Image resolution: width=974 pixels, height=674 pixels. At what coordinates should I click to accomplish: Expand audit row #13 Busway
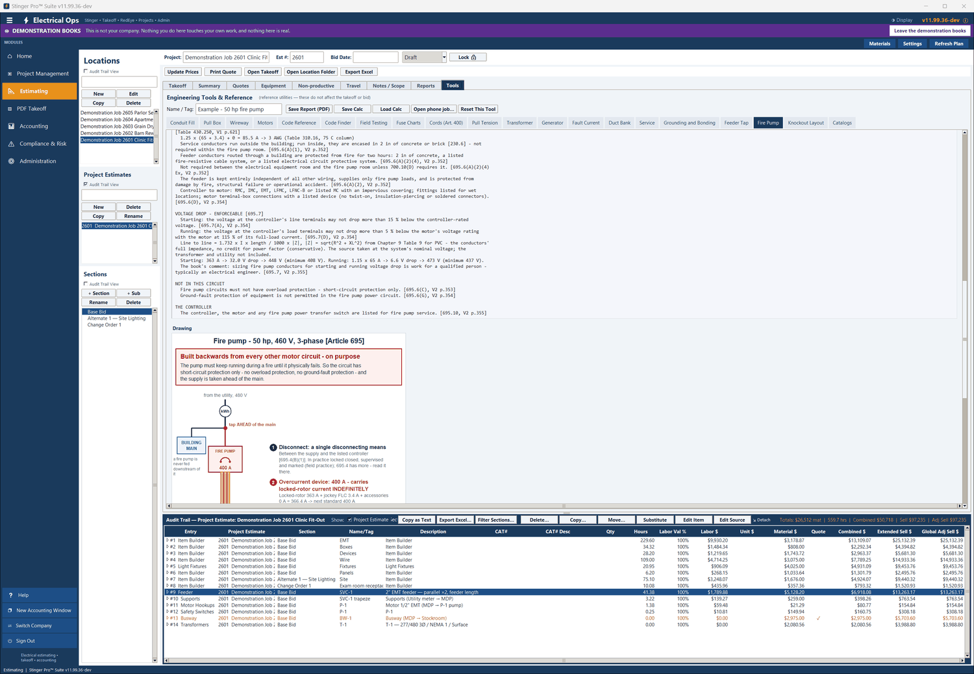click(x=168, y=618)
